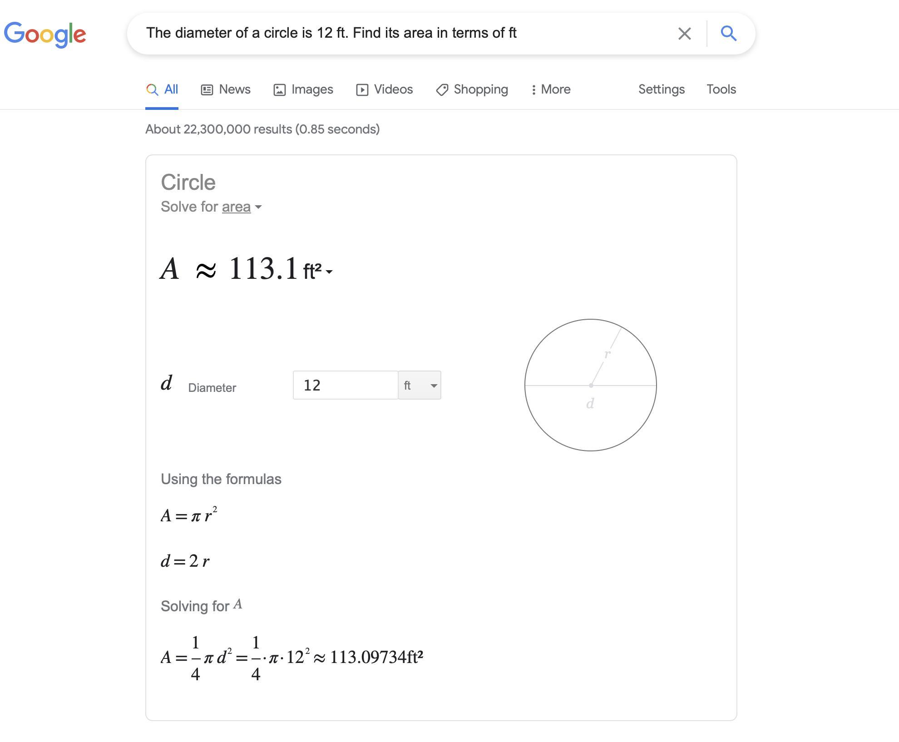899x742 pixels.
Task: Open the diameter ft unit dropdown
Action: pos(420,386)
